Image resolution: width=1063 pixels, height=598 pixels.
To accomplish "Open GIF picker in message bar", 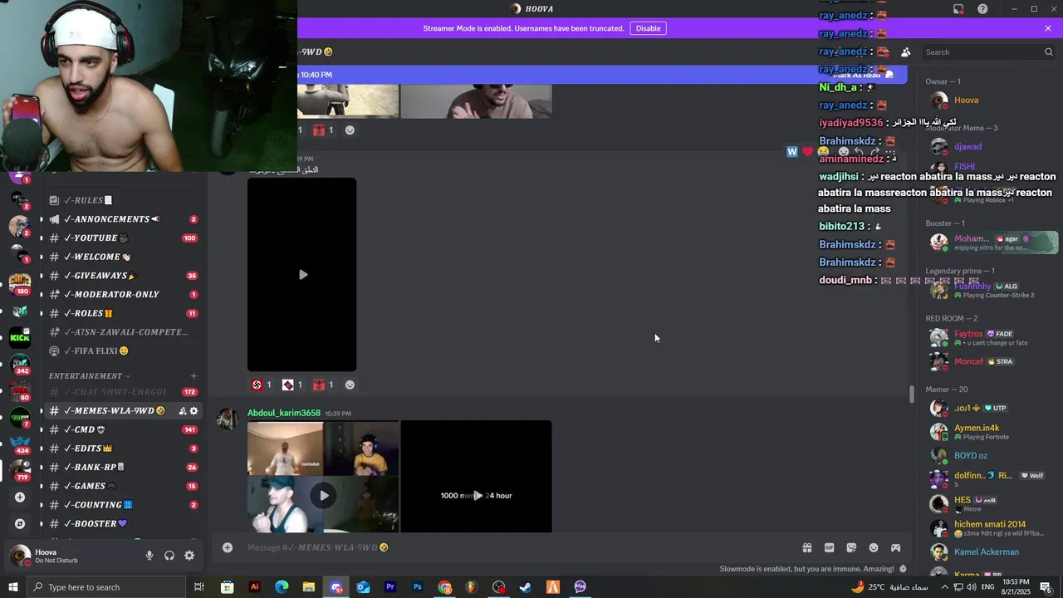I will [x=829, y=547].
